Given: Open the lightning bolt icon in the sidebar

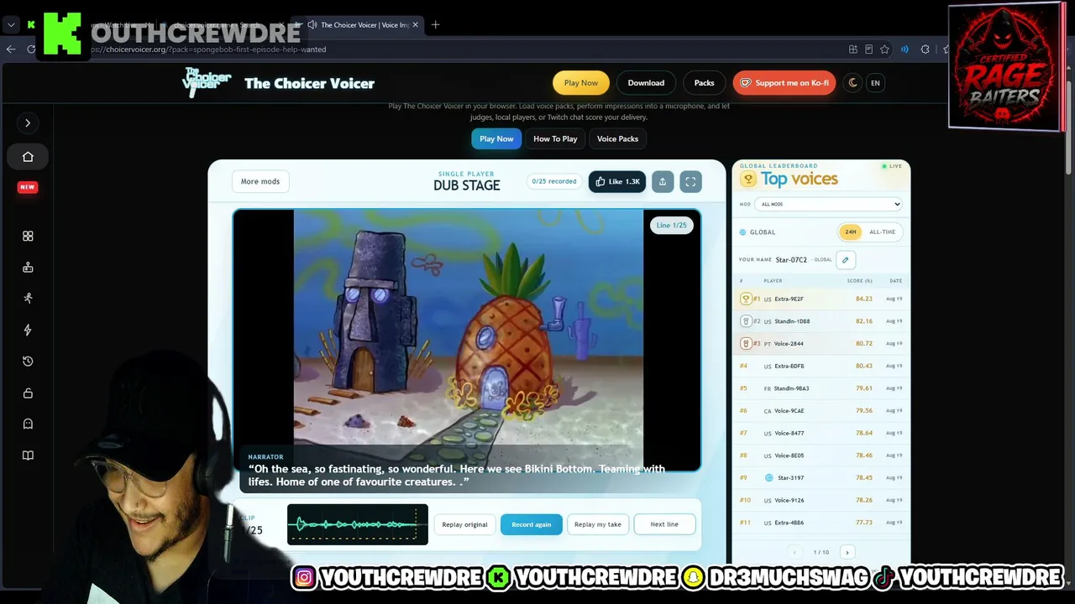Looking at the screenshot, I should (28, 330).
